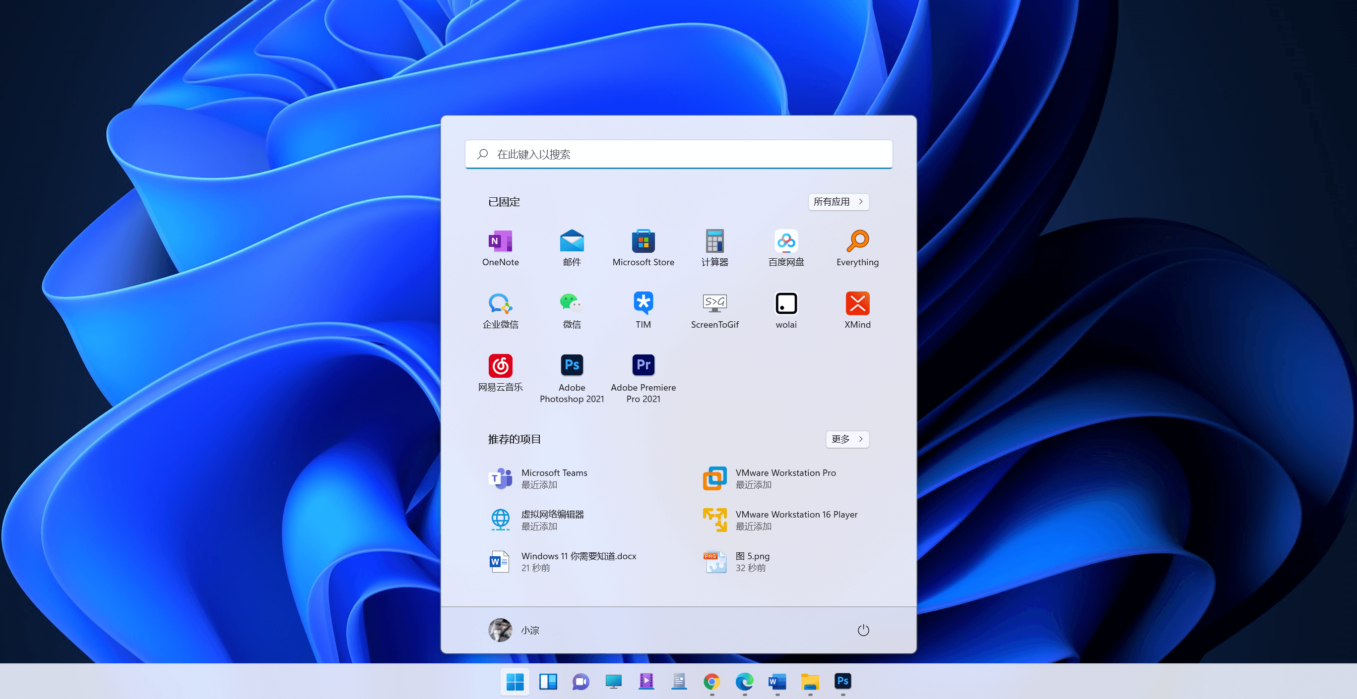Open 网易云音乐 music app
Image resolution: width=1357 pixels, height=699 pixels.
coord(500,372)
